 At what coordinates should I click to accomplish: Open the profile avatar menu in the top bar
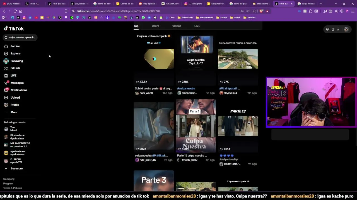pyautogui.click(x=346, y=29)
